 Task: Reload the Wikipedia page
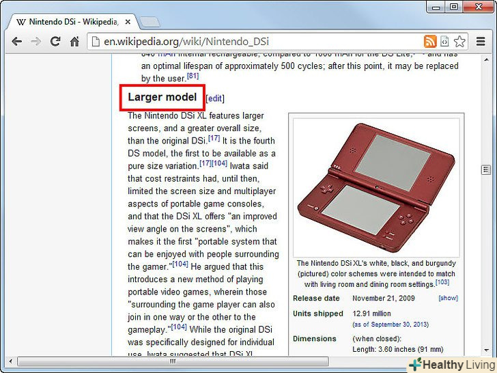55,42
